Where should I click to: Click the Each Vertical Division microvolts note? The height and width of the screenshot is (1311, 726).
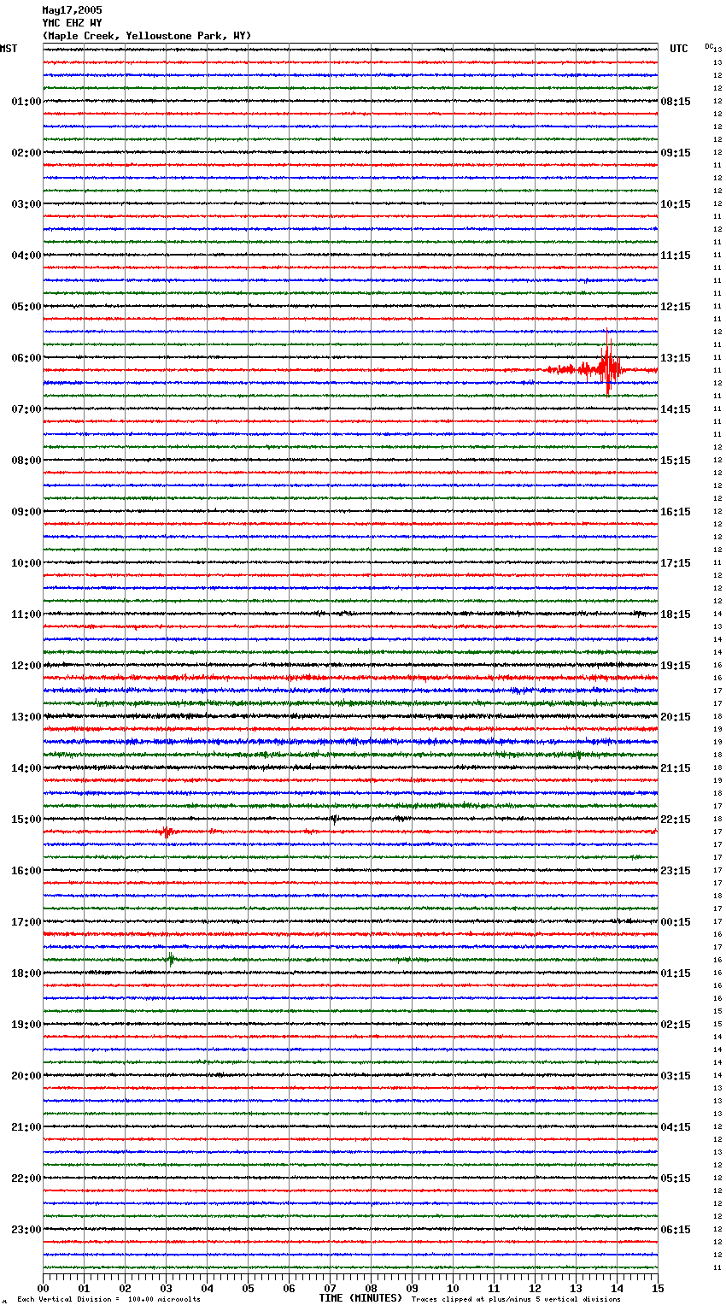point(108,1299)
